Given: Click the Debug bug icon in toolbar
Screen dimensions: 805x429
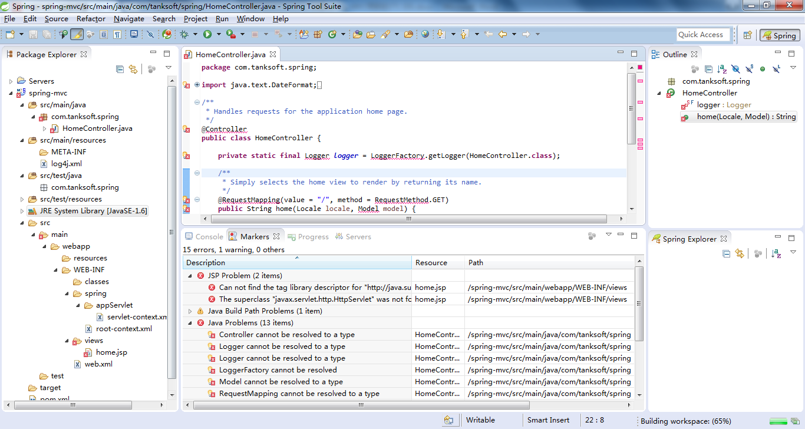Looking at the screenshot, I should click(184, 34).
